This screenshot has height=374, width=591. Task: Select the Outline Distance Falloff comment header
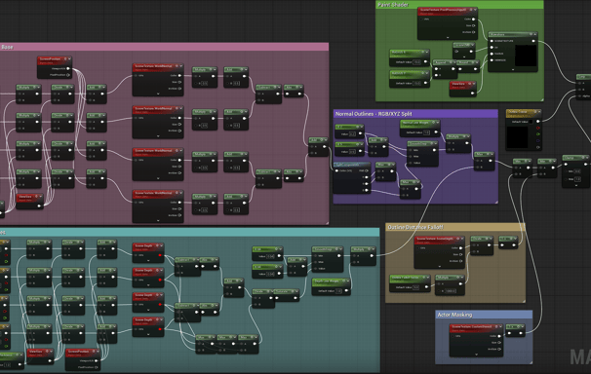coord(454,227)
